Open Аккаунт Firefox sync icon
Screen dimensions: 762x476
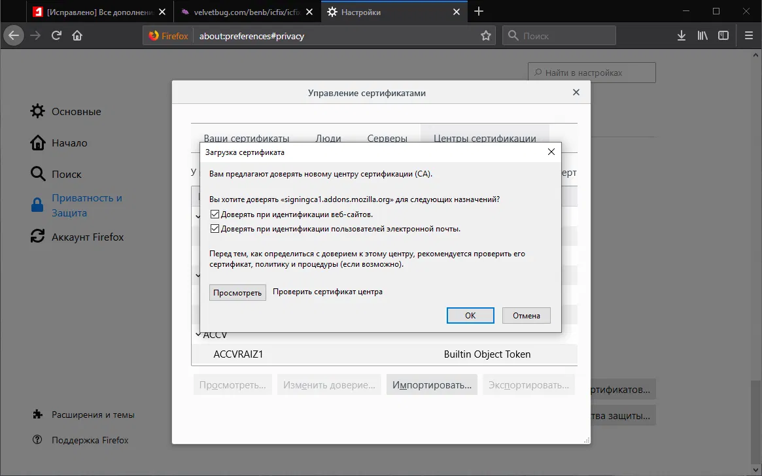(37, 237)
